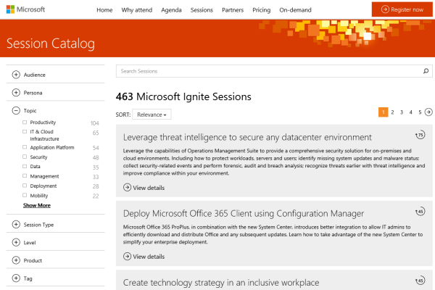Expand the Audience filter section
435x290 pixels.
16,74
